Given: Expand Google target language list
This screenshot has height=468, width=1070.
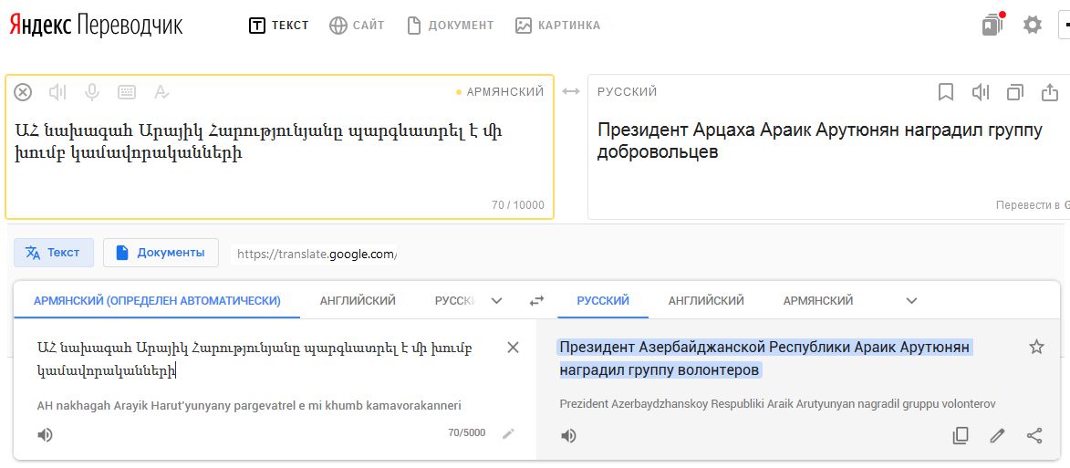Looking at the screenshot, I should [x=911, y=301].
